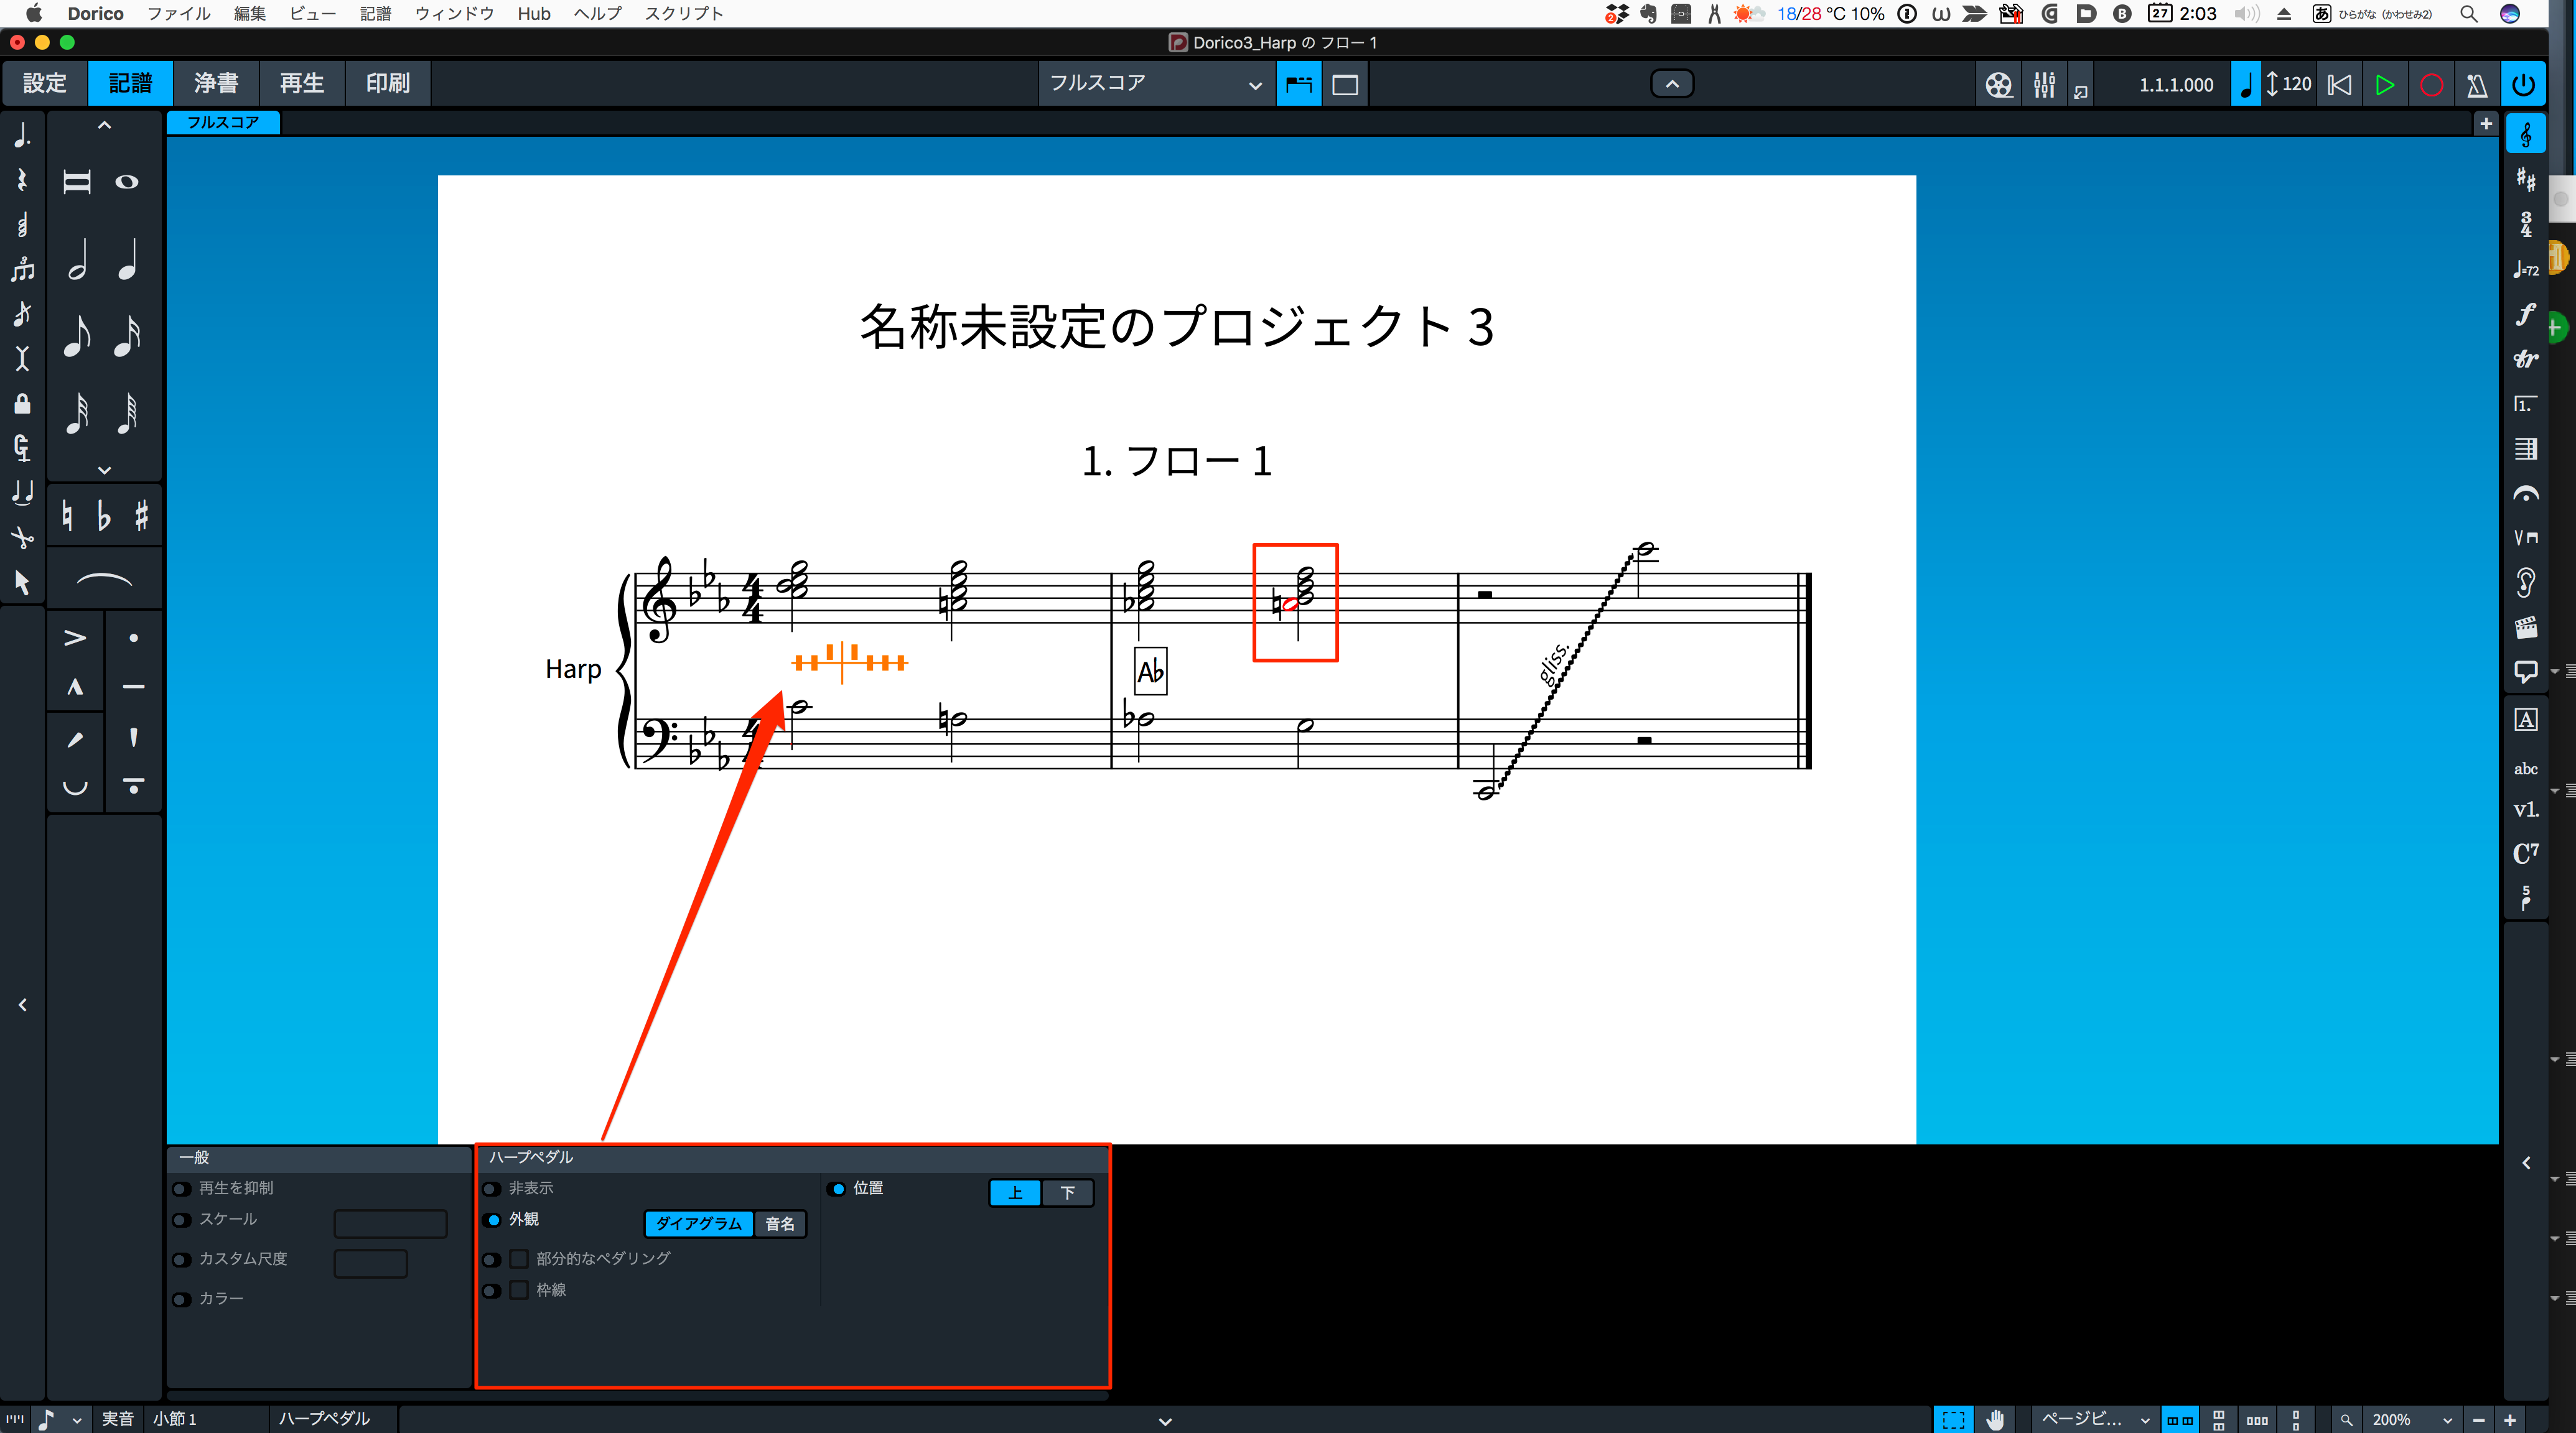Click the slur tool in notes panel
The image size is (2576, 1433).
[104, 580]
